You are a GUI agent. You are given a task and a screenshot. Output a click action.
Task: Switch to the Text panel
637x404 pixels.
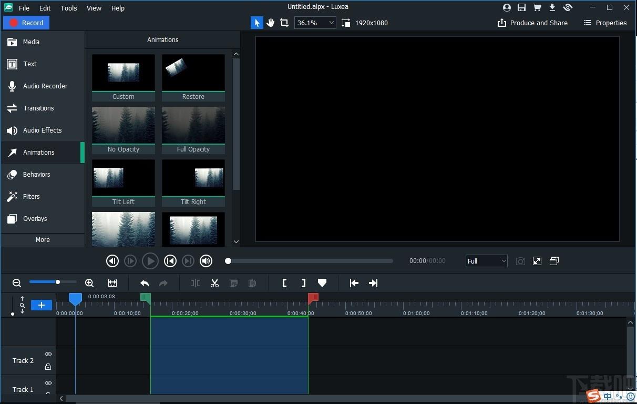tap(43, 64)
